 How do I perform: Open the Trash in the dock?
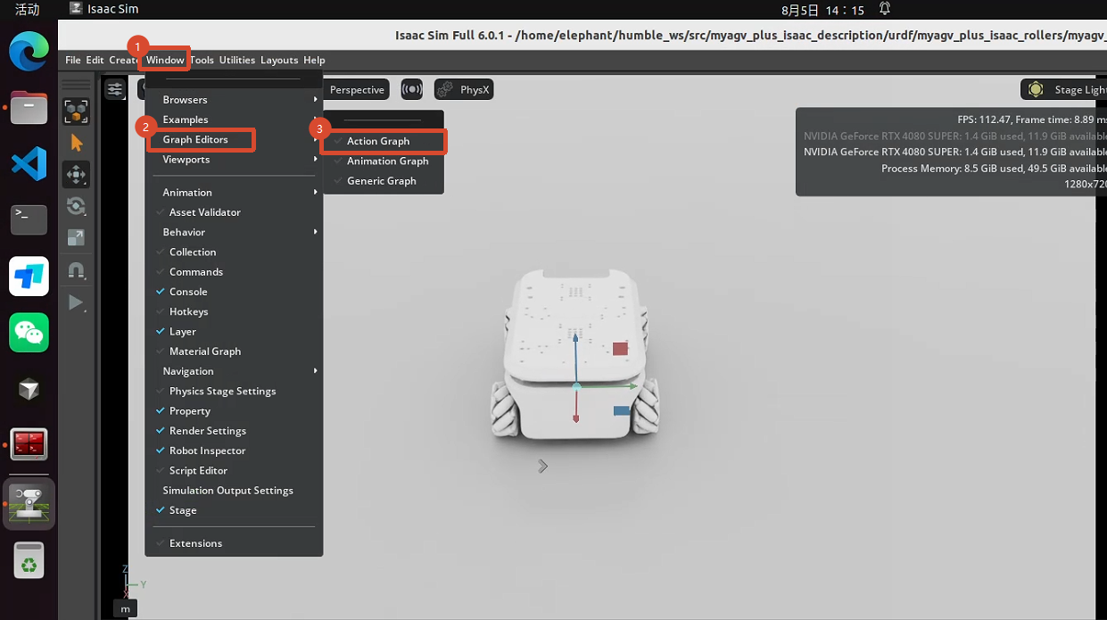(x=29, y=561)
